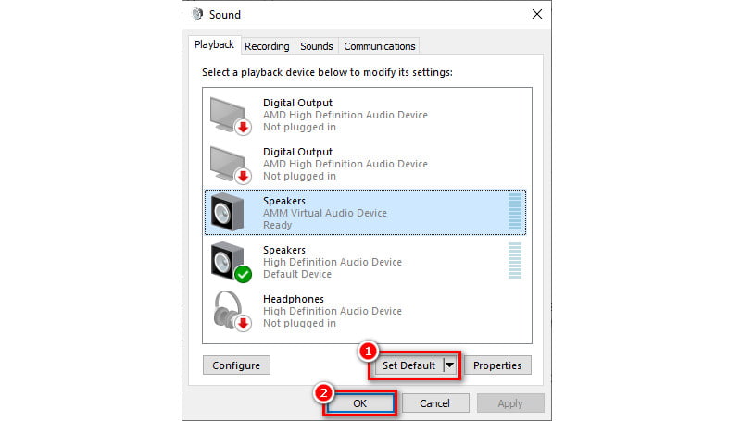Image resolution: width=741 pixels, height=421 pixels.
Task: Click the High Definition Speakers level meter
Action: [515, 262]
